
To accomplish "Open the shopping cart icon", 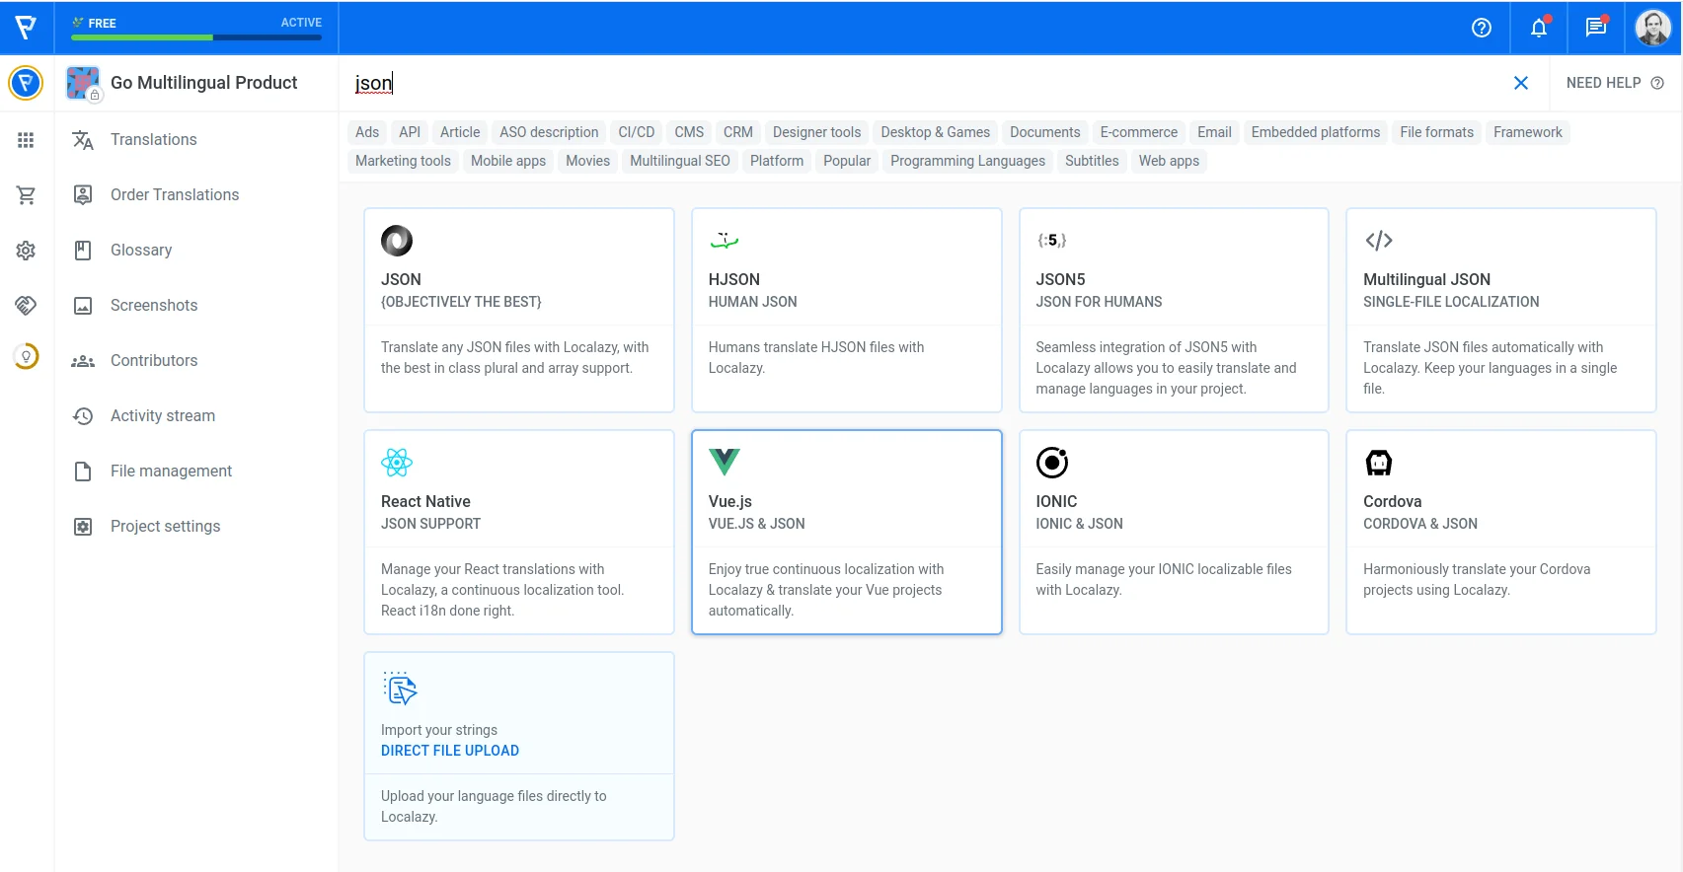I will tap(26, 195).
